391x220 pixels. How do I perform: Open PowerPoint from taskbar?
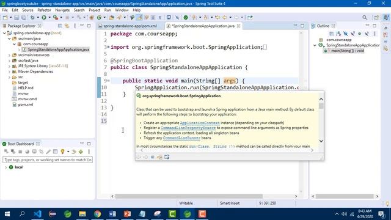click(x=127, y=214)
